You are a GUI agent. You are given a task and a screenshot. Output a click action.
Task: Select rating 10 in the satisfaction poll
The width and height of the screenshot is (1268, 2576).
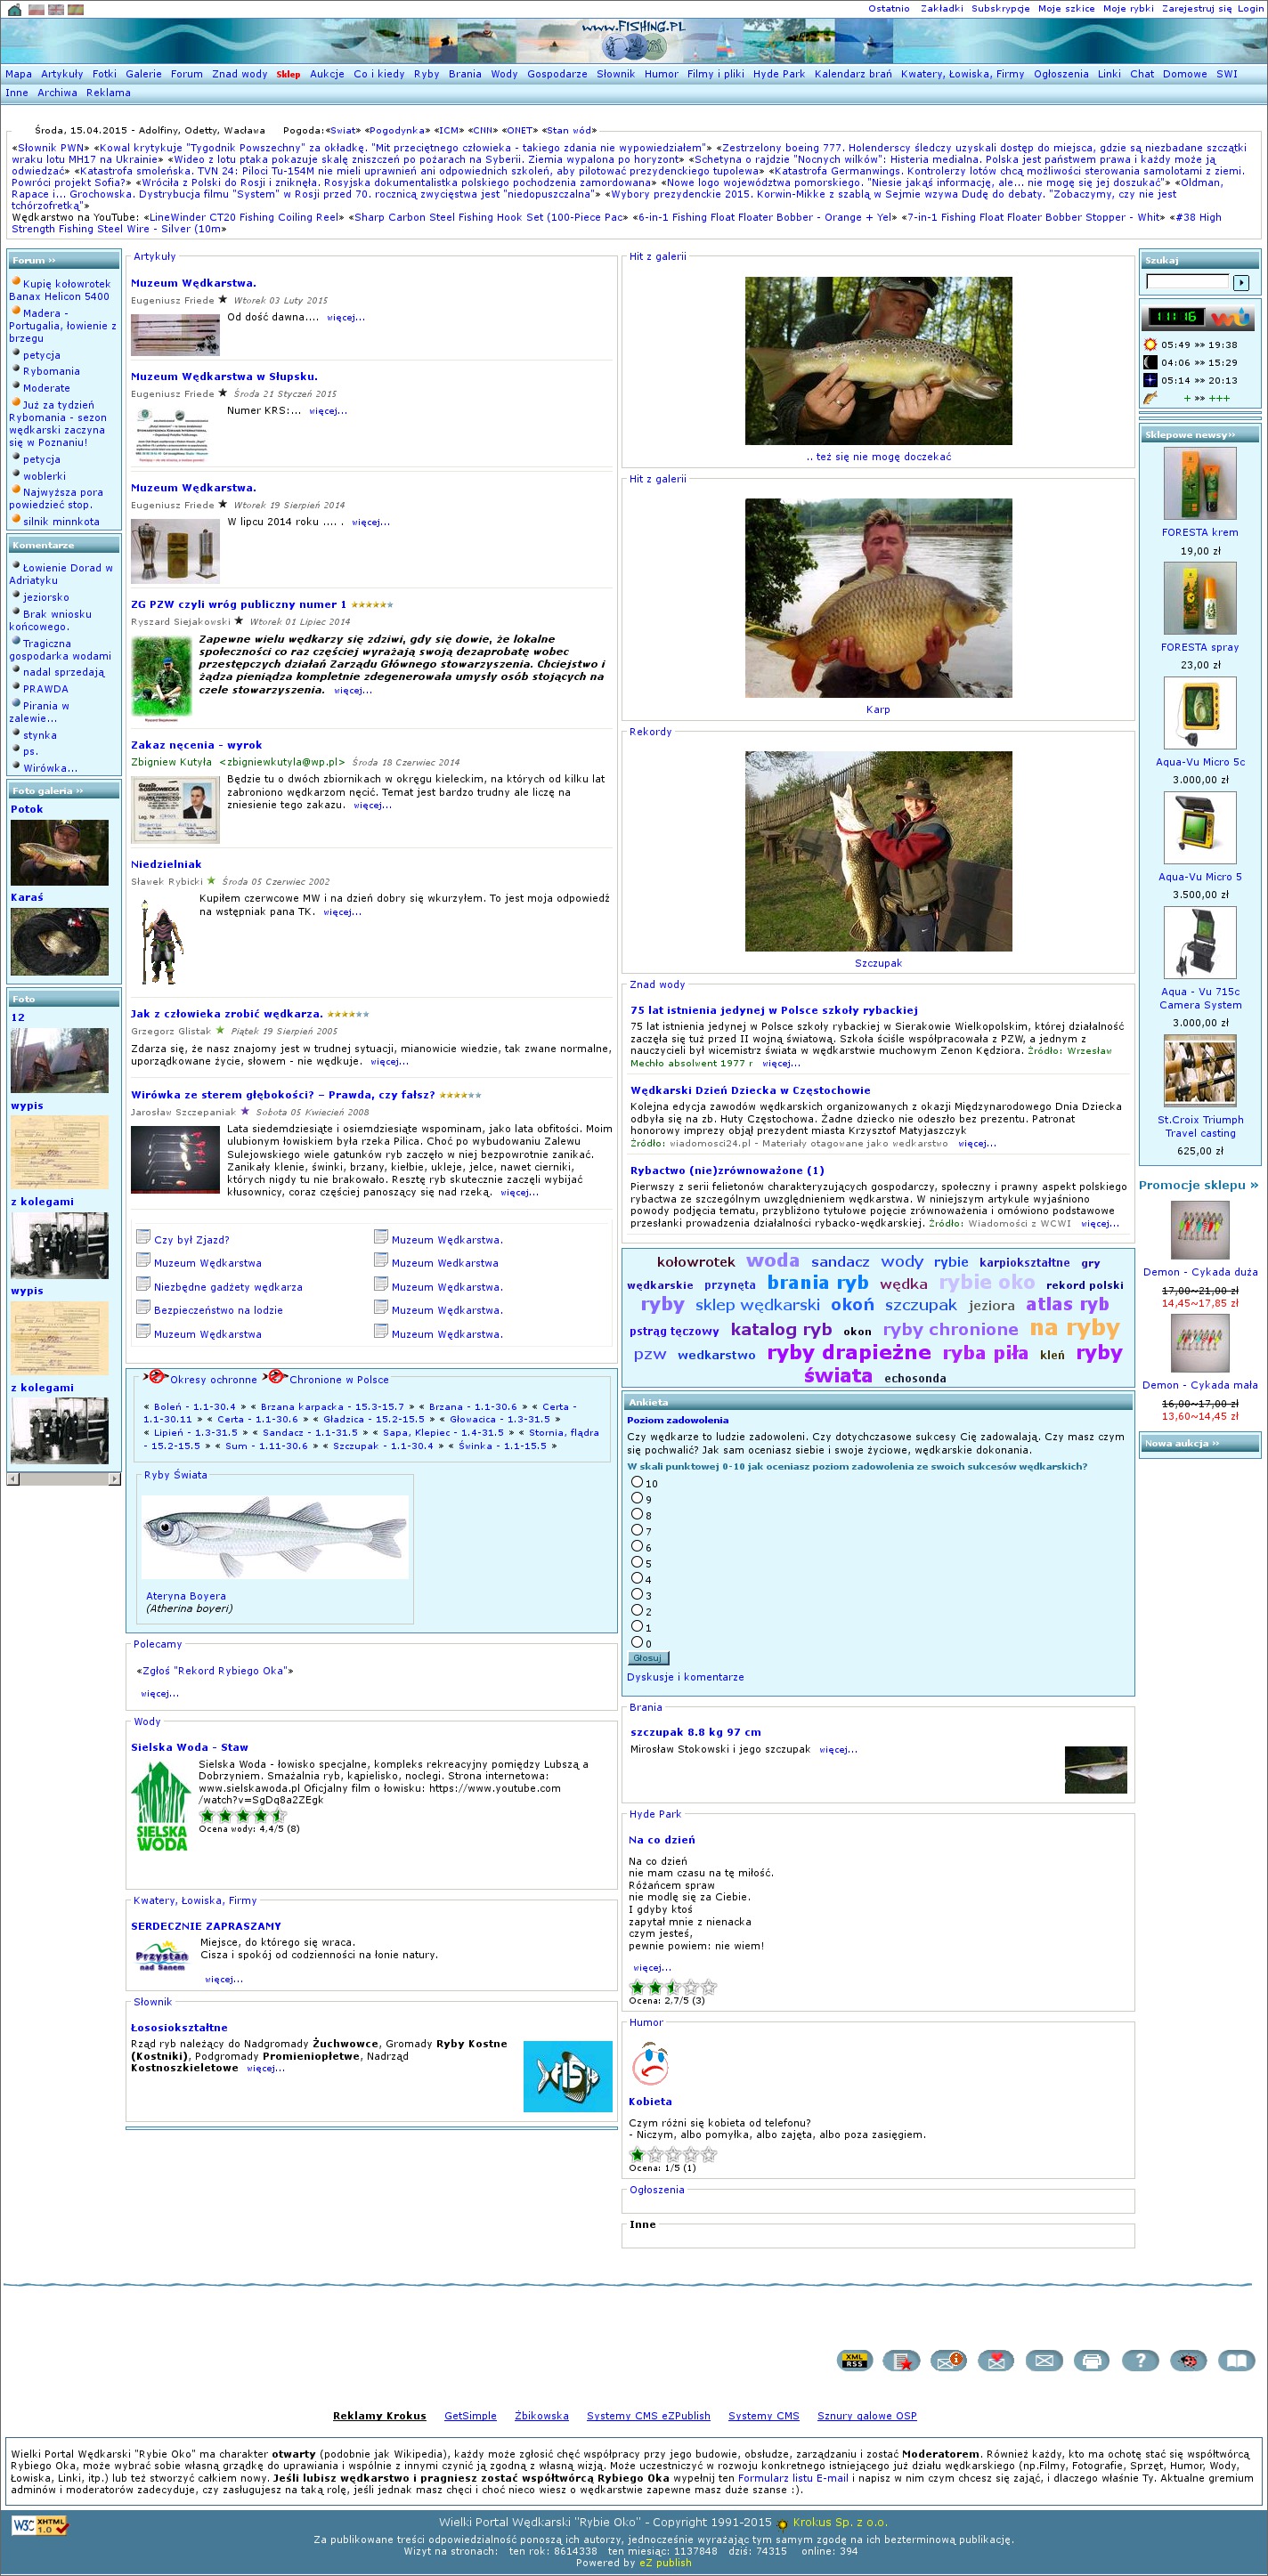point(637,1482)
